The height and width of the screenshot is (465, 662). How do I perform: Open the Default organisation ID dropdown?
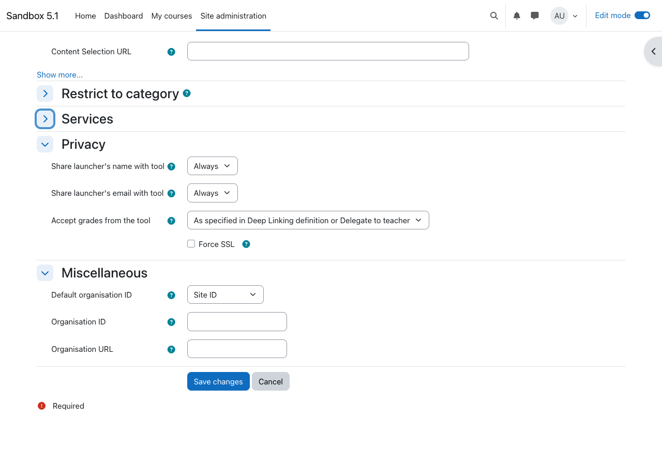(225, 295)
